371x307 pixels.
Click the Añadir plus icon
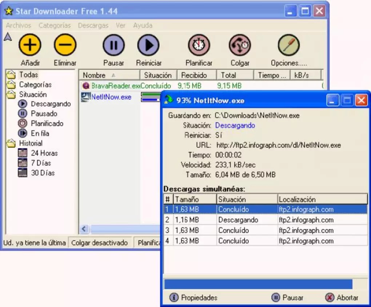(30, 45)
